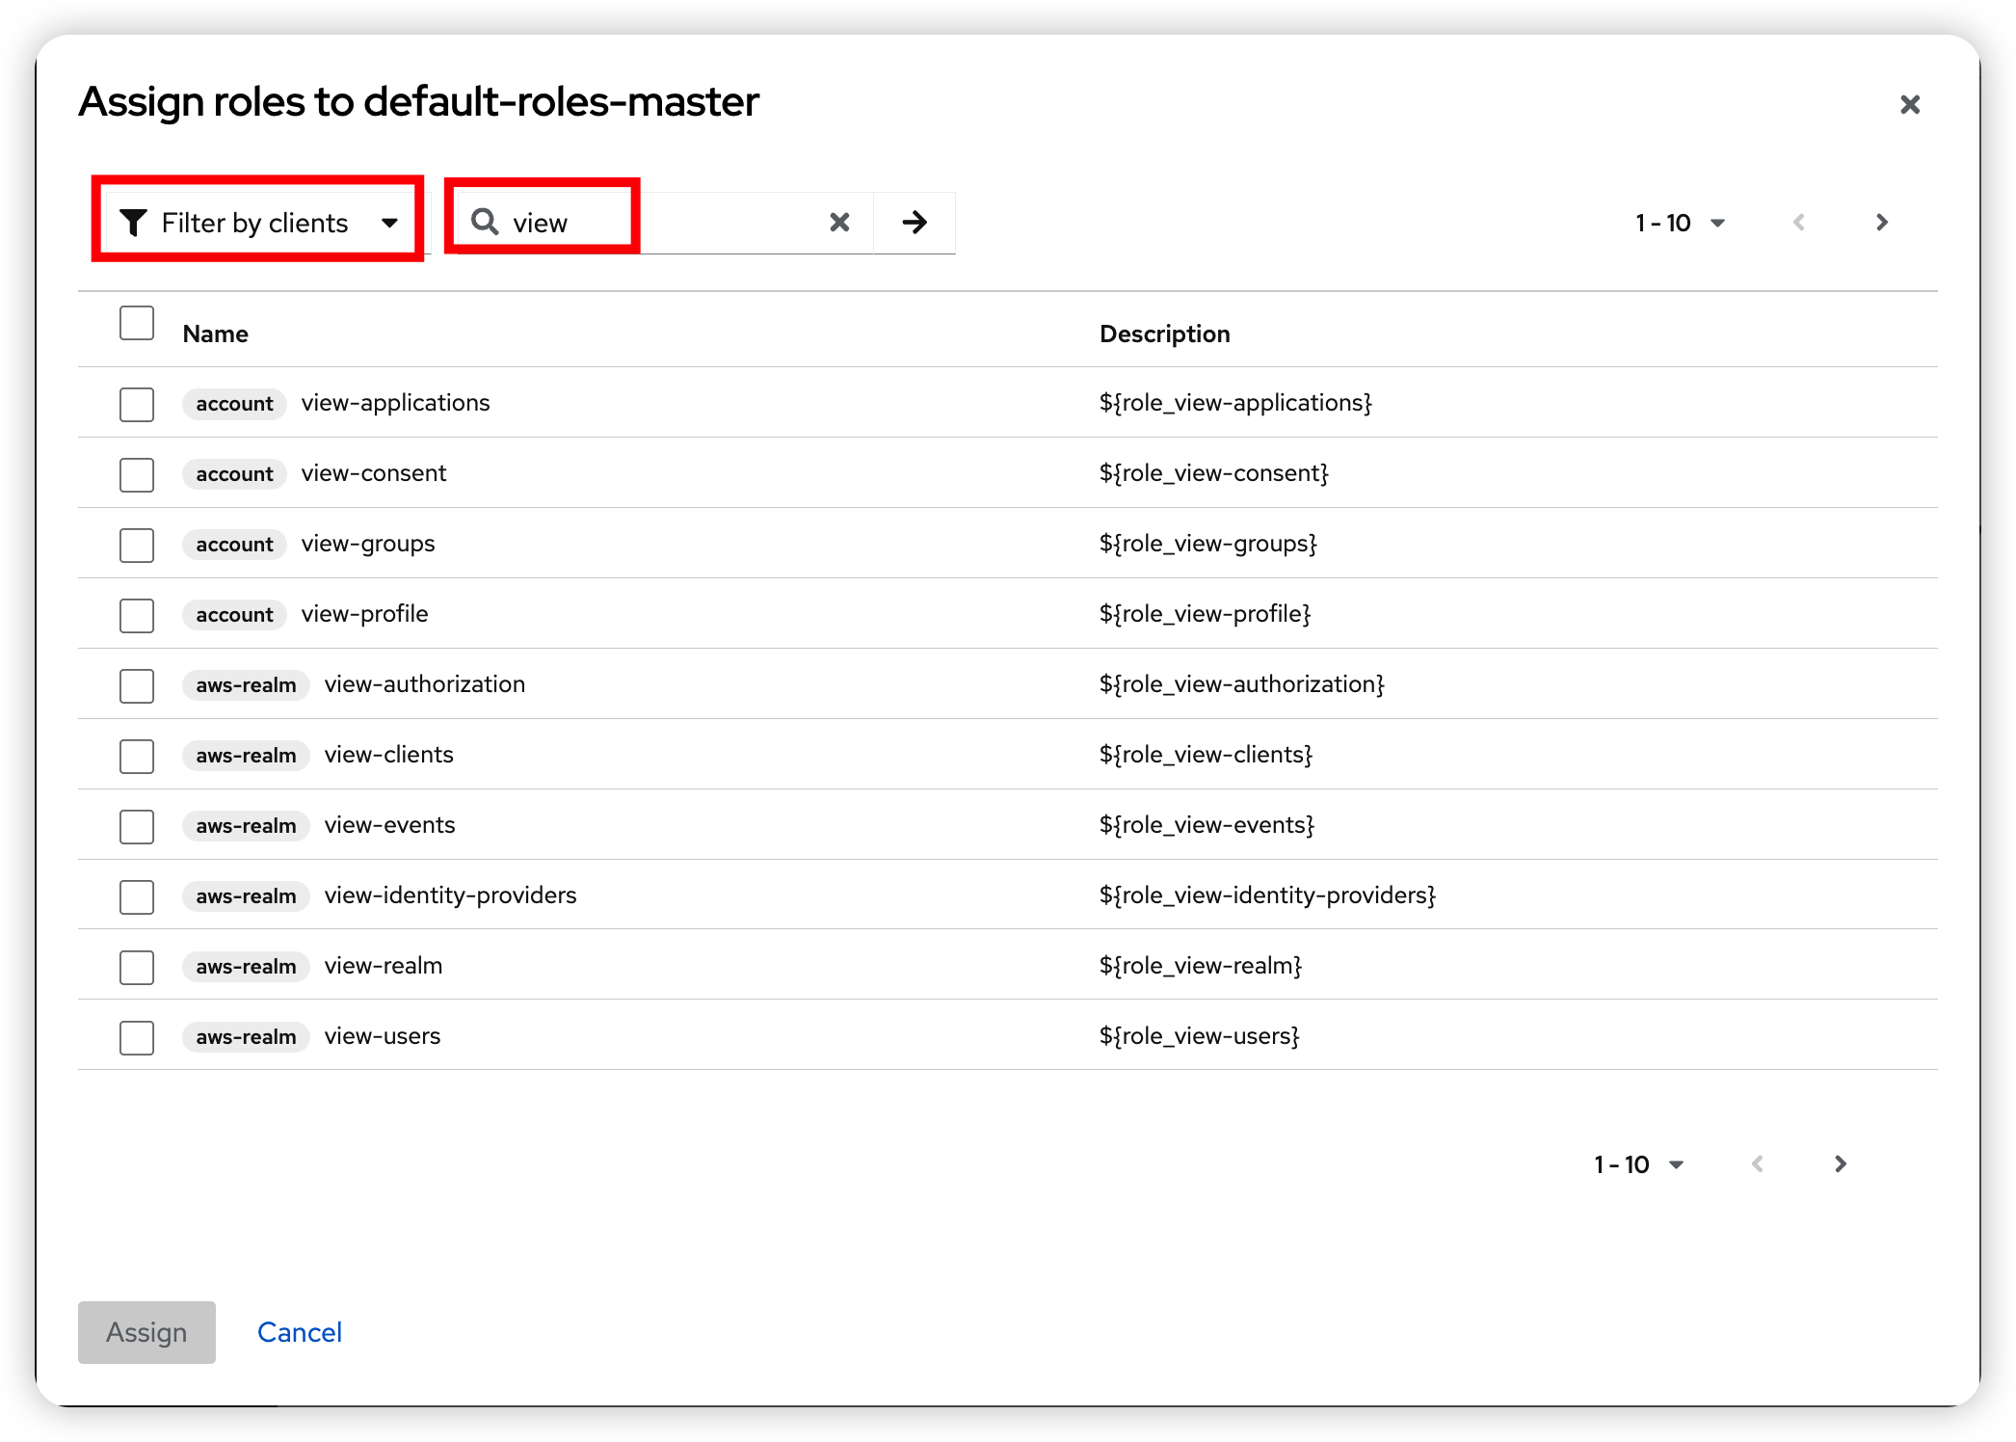Expand top 1 - 10 per-page dropdown
This screenshot has height=1442, width=2016.
[1680, 223]
